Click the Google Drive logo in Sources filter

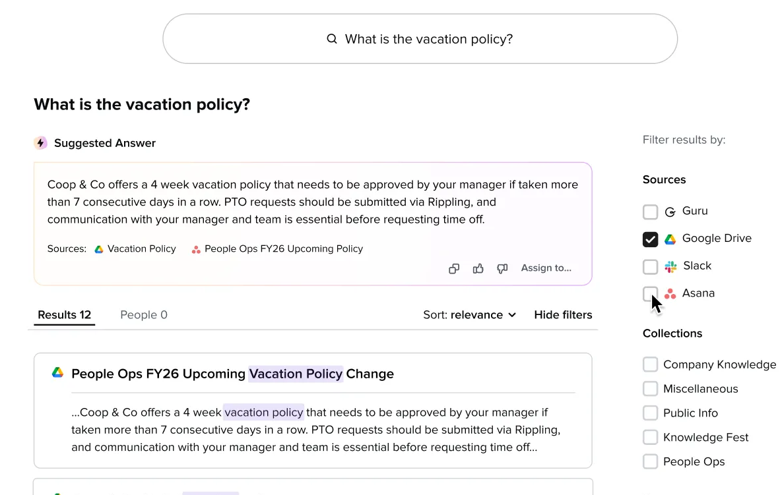click(x=670, y=239)
